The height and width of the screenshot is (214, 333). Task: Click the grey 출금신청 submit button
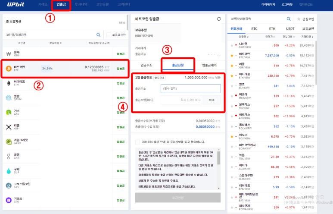178,198
